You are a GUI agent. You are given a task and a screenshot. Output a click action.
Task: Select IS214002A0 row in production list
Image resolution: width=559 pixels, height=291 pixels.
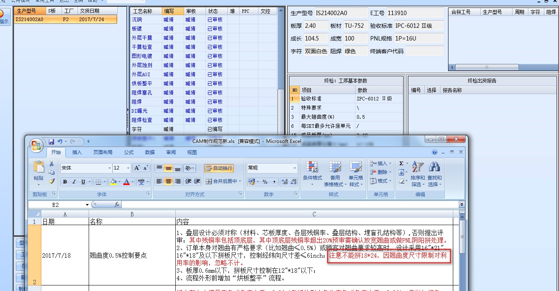point(66,19)
